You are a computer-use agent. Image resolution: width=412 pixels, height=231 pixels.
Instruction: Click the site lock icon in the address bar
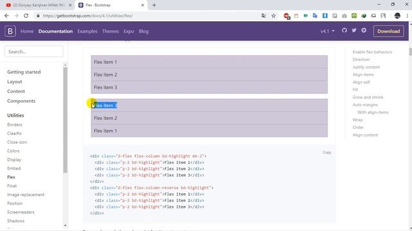pyautogui.click(x=38, y=15)
